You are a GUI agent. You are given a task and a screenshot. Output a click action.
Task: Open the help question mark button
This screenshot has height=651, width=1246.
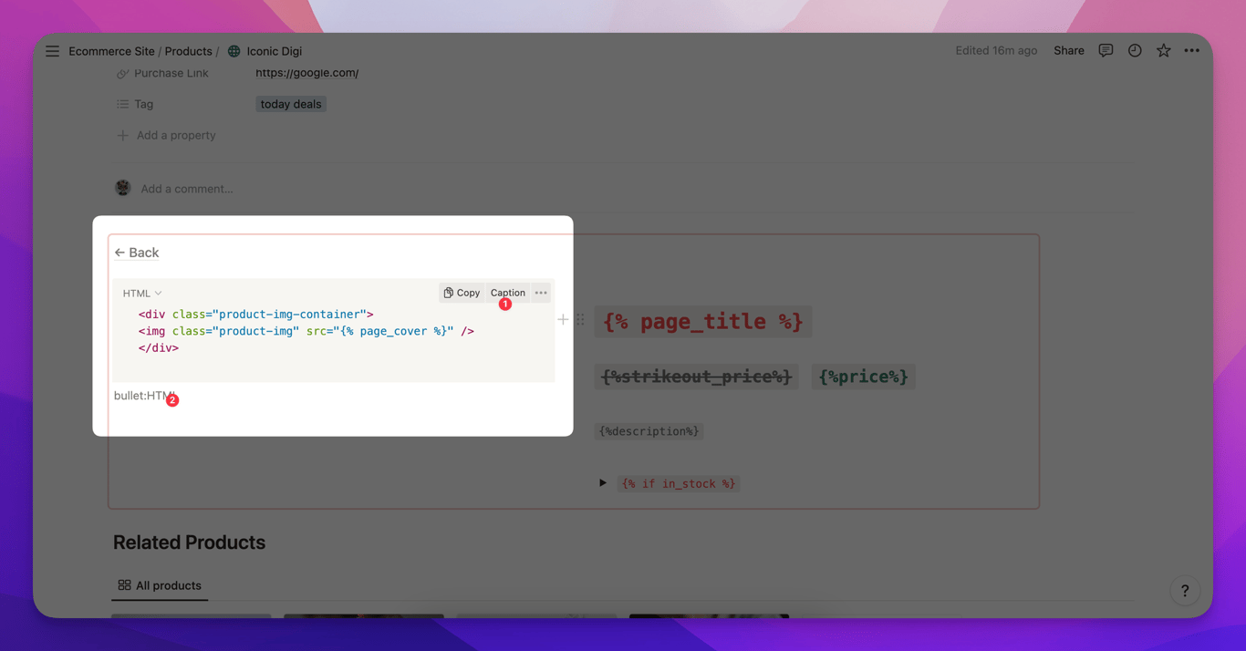pos(1185,591)
